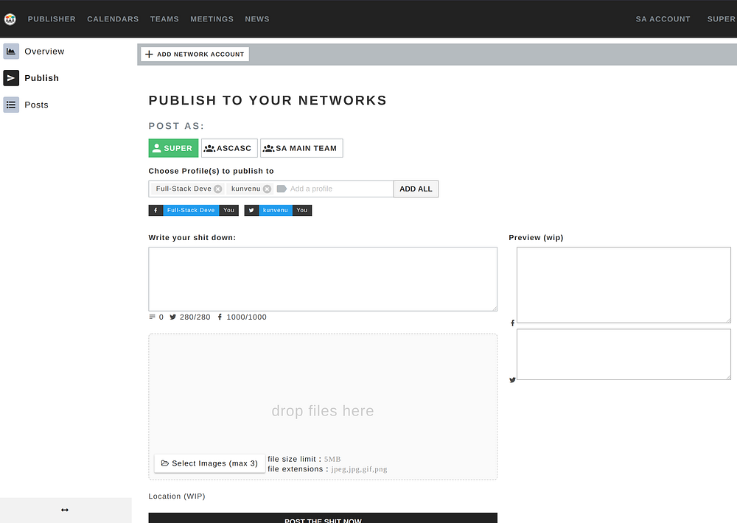
Task: Click the Location (WIP) label
Action: [177, 496]
